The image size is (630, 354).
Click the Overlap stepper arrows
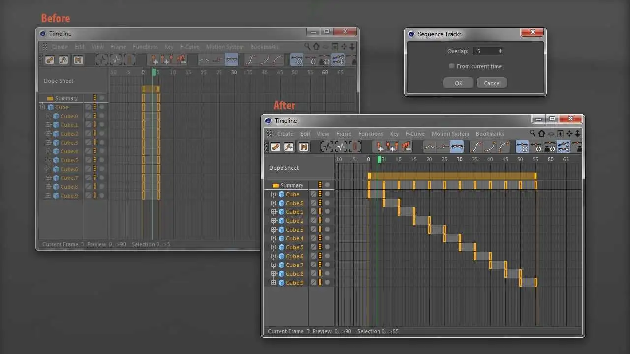pos(500,51)
